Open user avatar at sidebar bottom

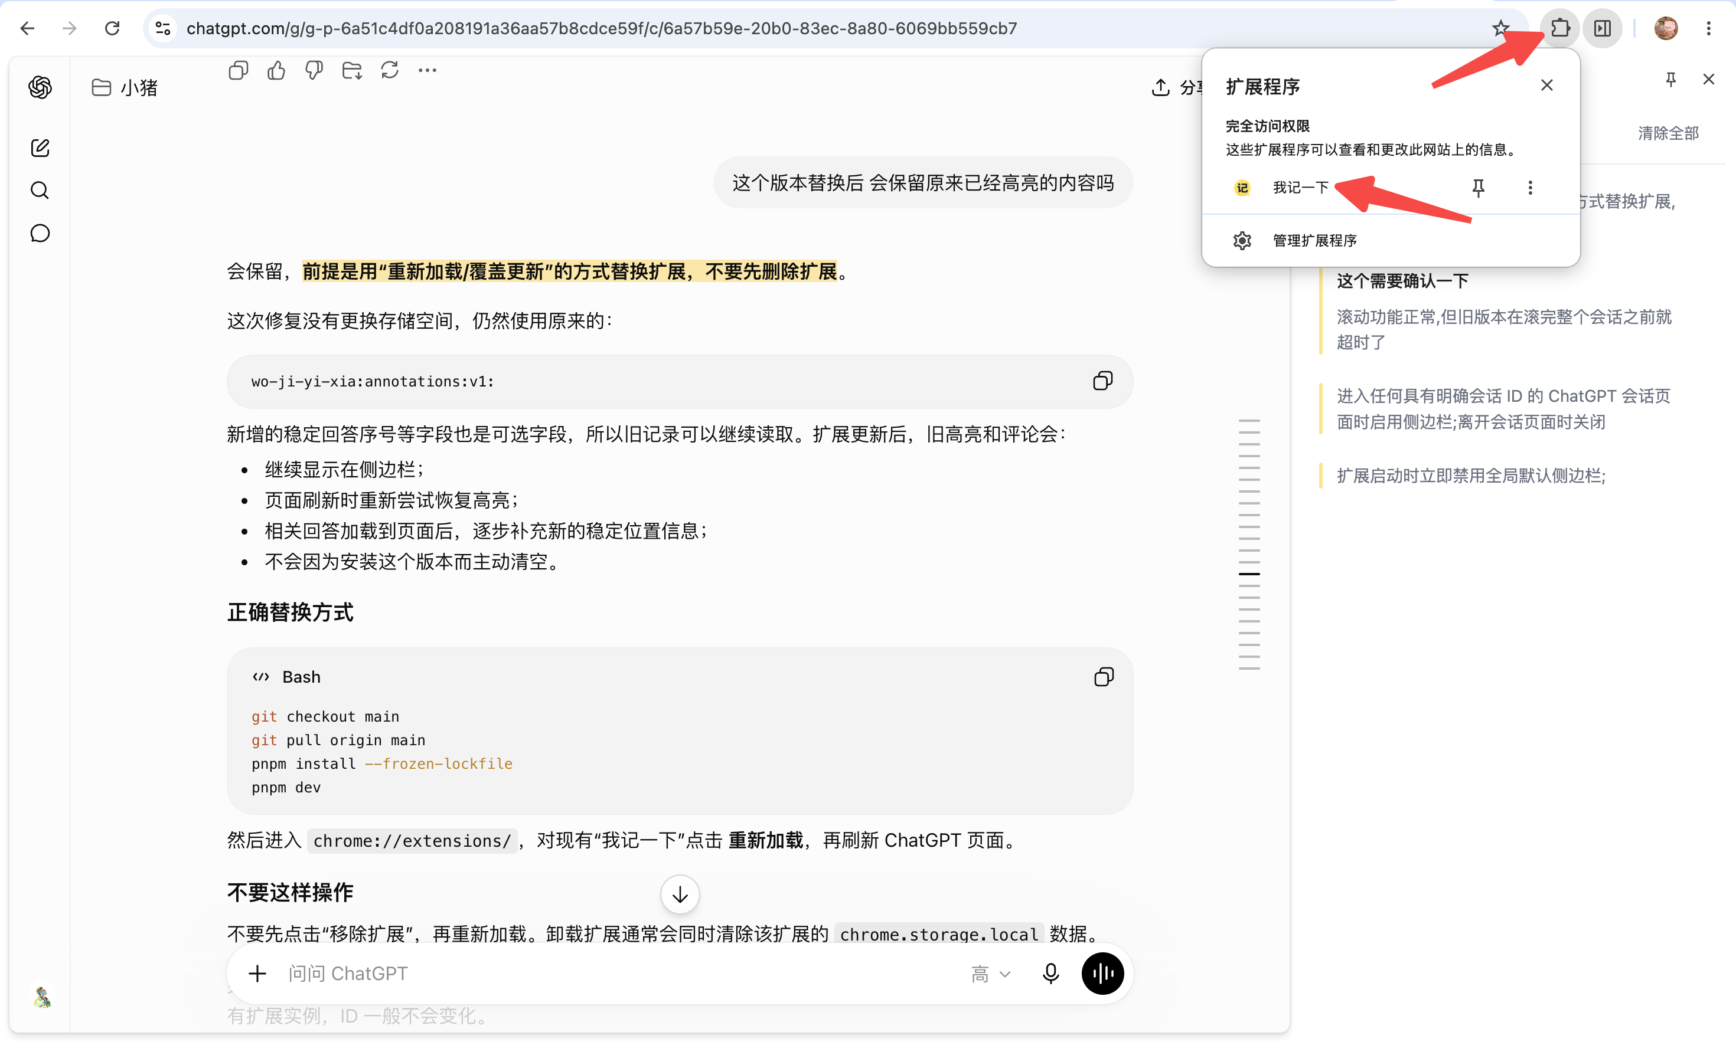click(x=42, y=997)
